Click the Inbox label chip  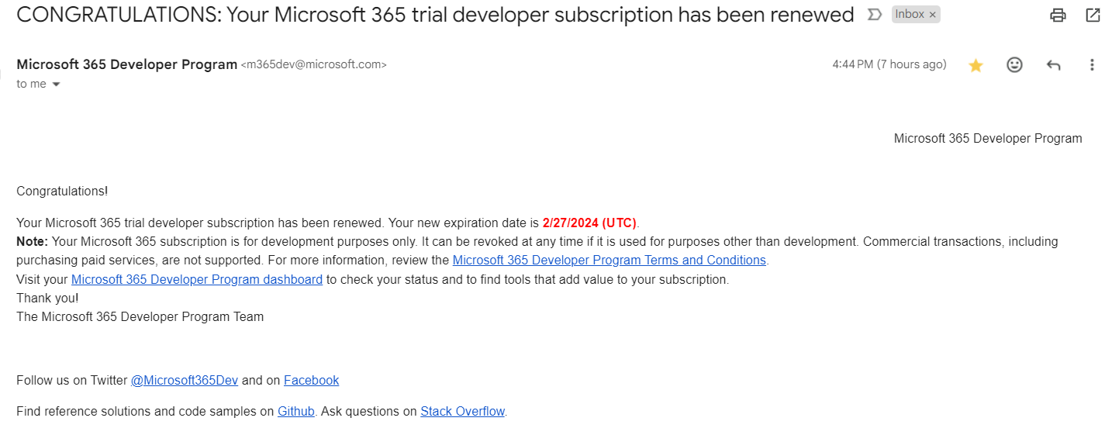coord(909,15)
